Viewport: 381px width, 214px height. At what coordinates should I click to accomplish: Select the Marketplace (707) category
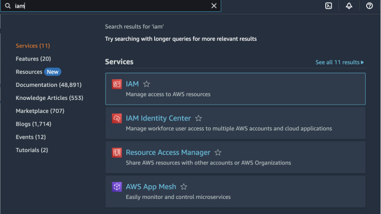[x=40, y=111]
